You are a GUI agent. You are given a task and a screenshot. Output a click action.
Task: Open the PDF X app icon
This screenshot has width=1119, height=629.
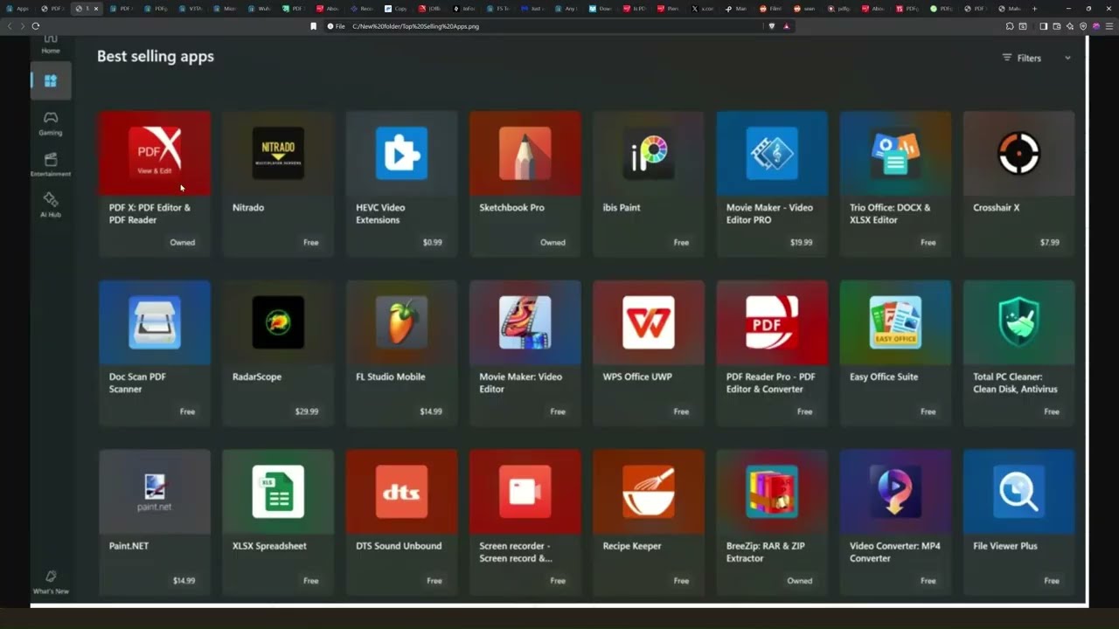coord(155,153)
